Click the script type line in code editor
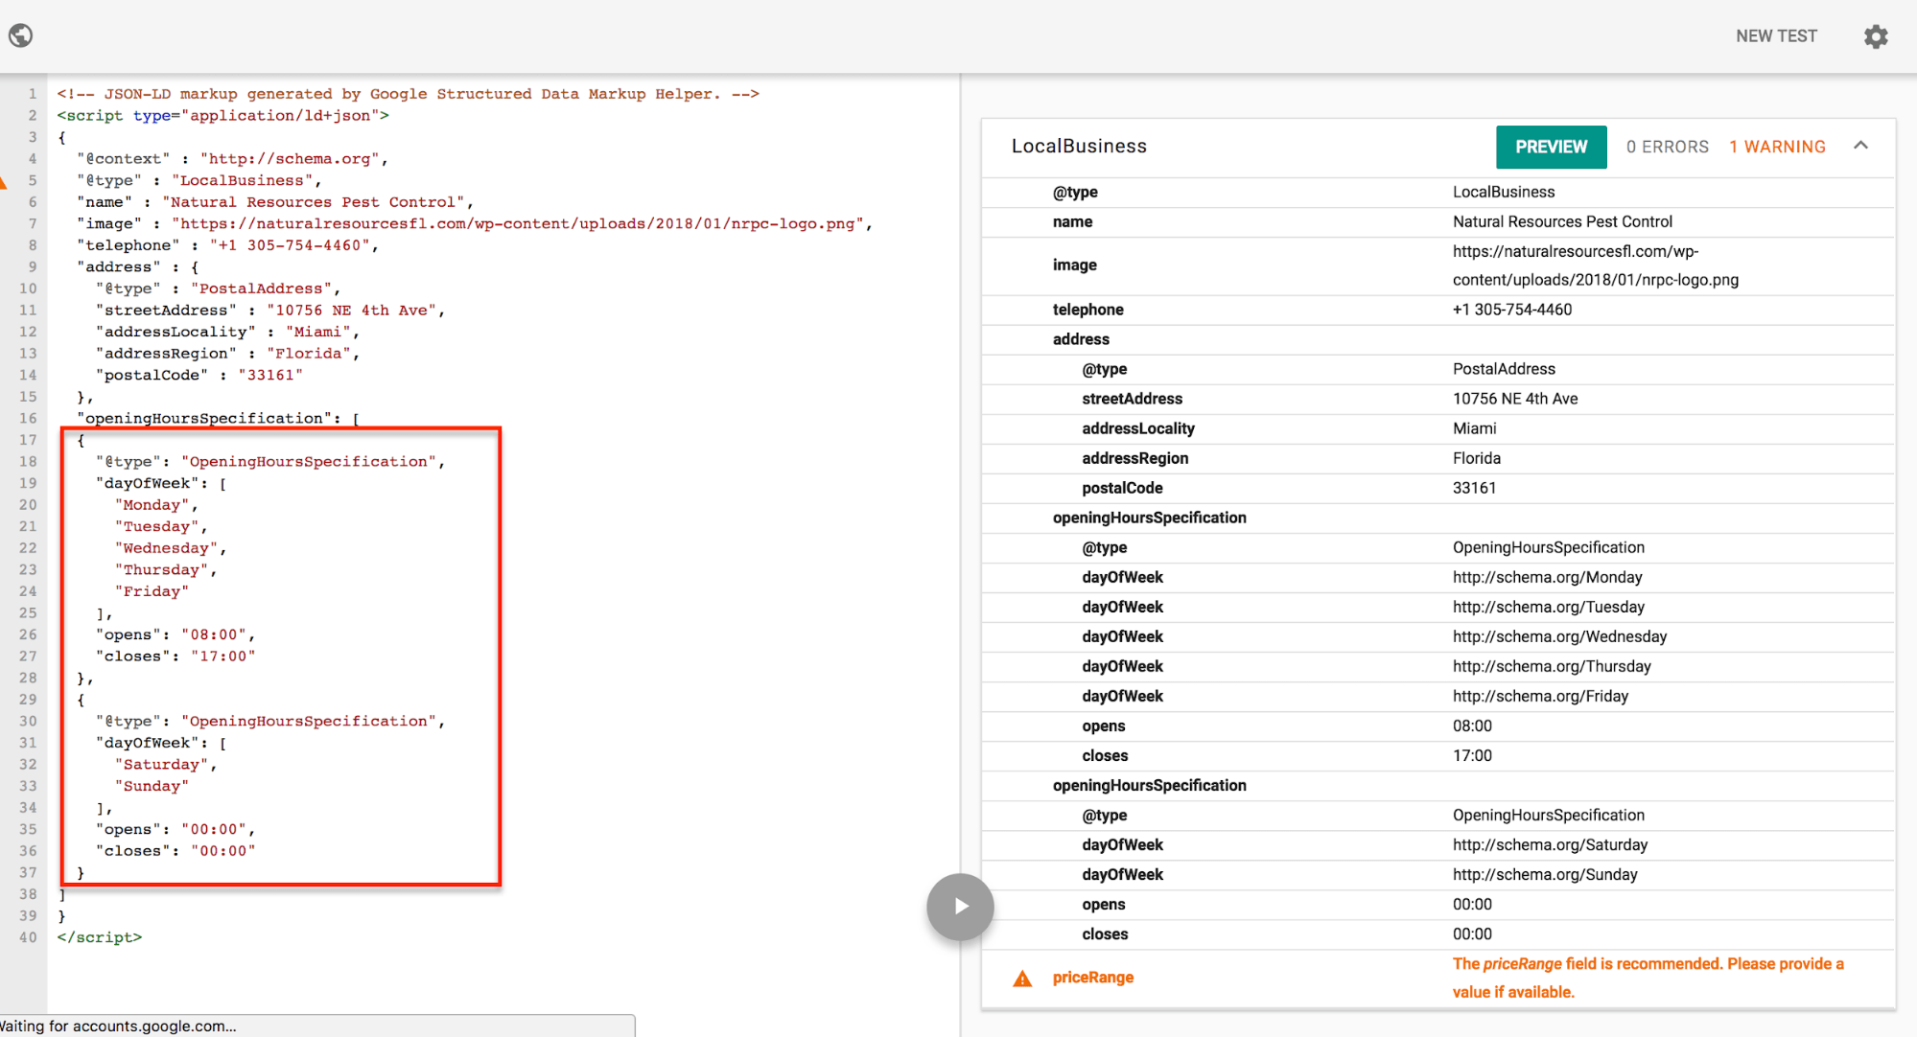The height and width of the screenshot is (1037, 1917). click(222, 116)
